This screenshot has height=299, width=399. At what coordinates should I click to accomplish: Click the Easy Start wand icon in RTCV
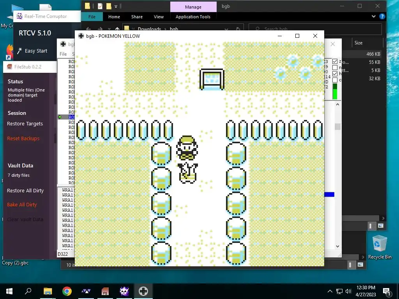(x=19, y=51)
